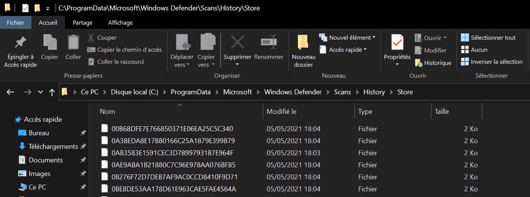The width and height of the screenshot is (530, 197).
Task: Switch to Partage tab
Action: click(83, 22)
